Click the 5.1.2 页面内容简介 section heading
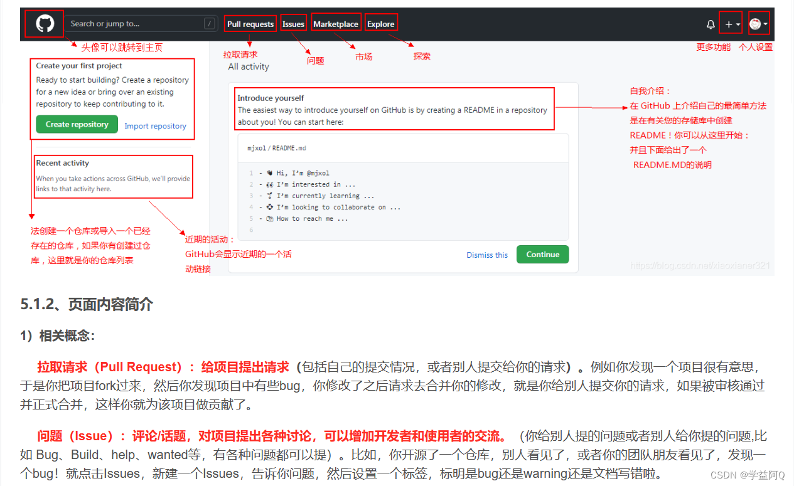Viewport: 794px width, 486px height. tap(87, 305)
